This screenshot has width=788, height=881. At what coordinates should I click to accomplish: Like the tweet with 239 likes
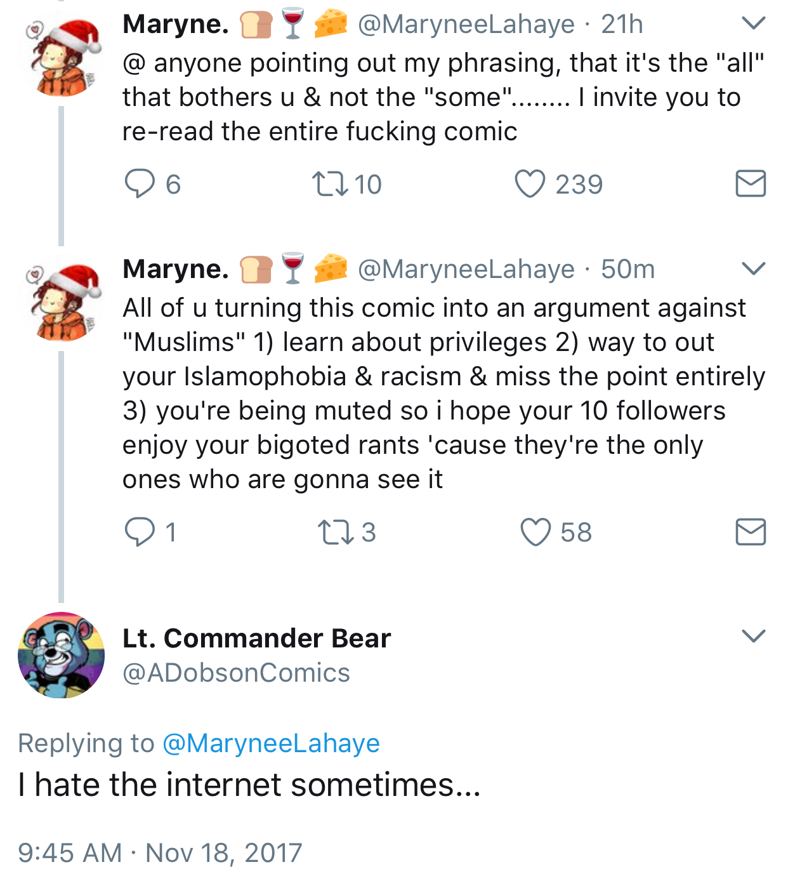[x=529, y=184]
